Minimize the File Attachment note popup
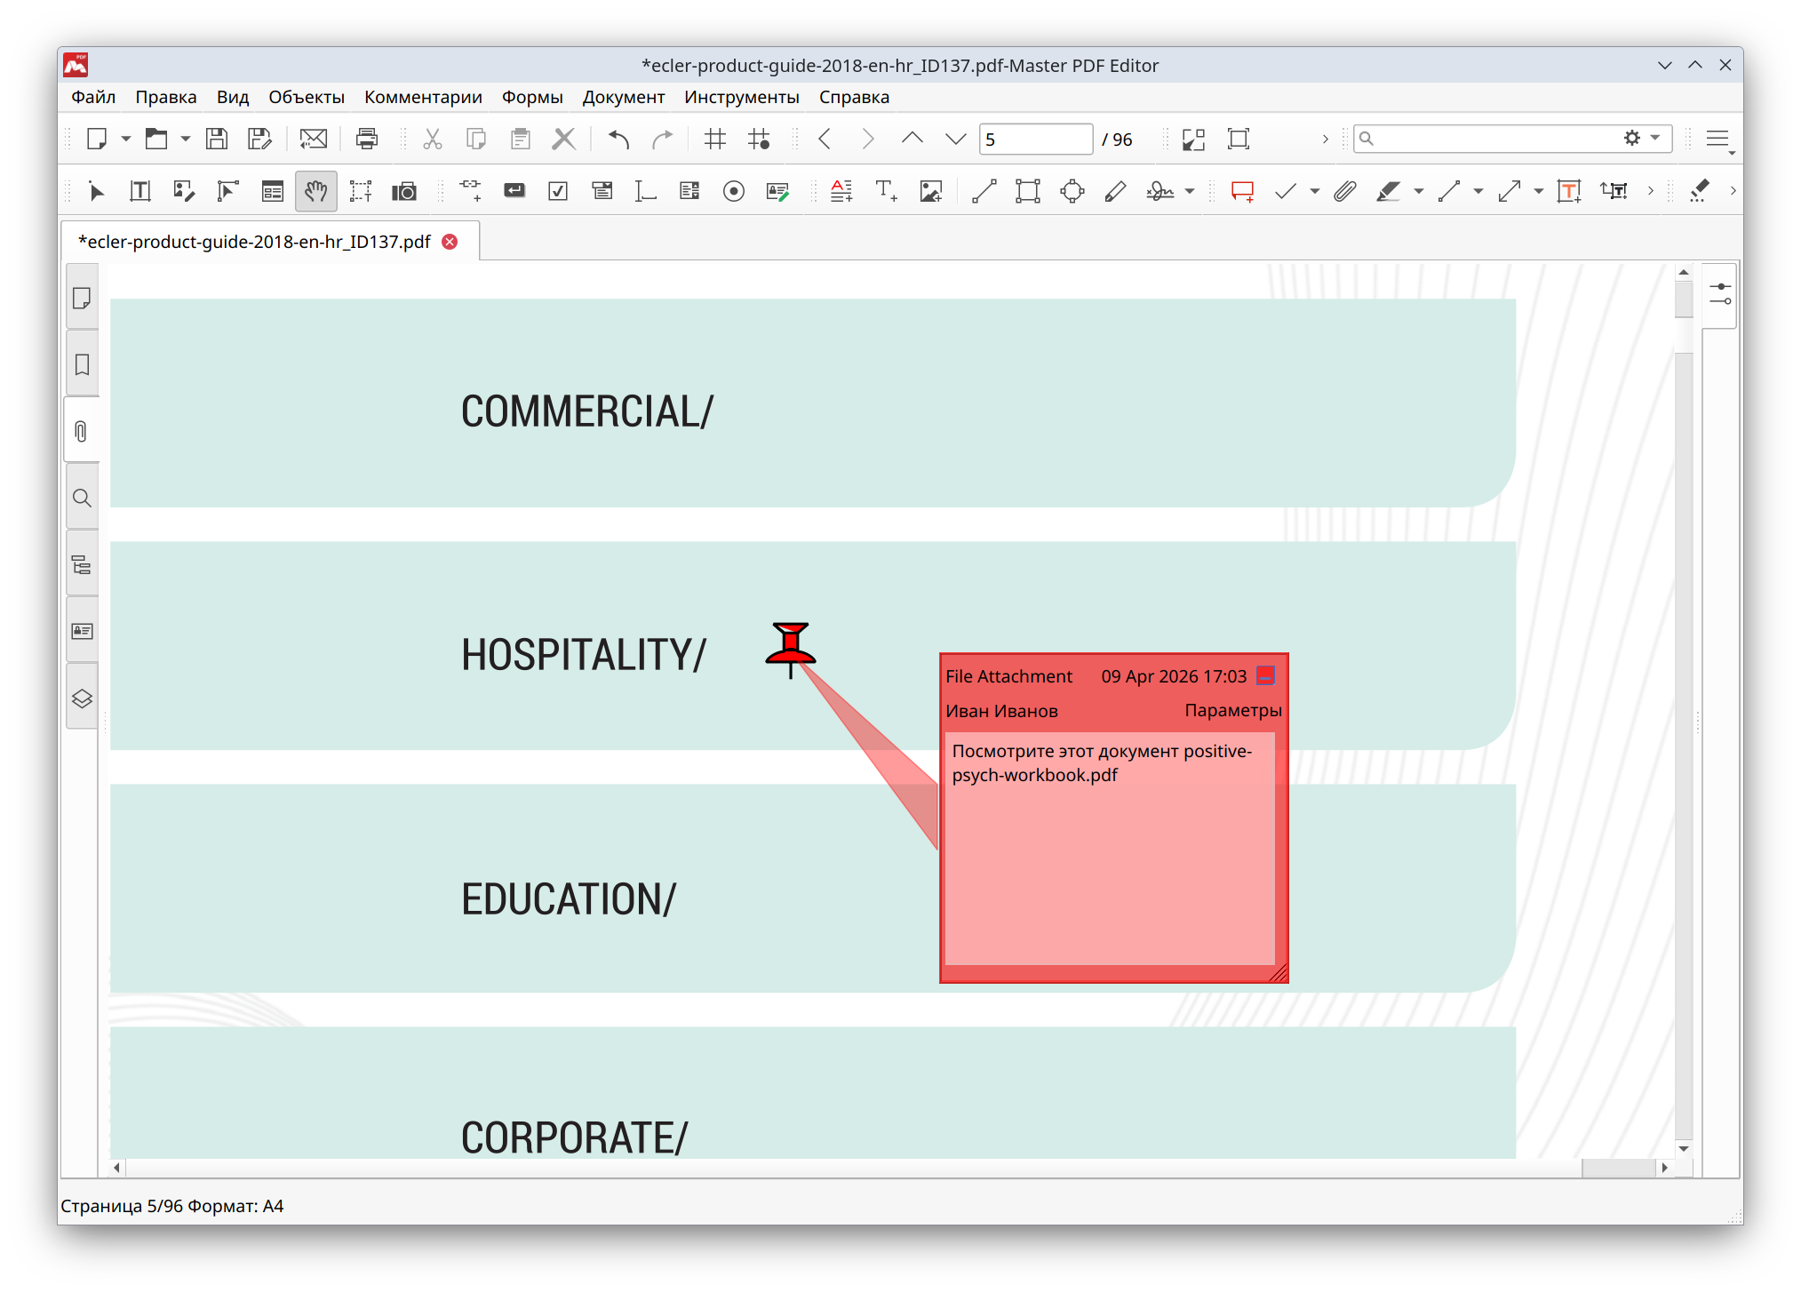1801x1293 pixels. tap(1266, 676)
